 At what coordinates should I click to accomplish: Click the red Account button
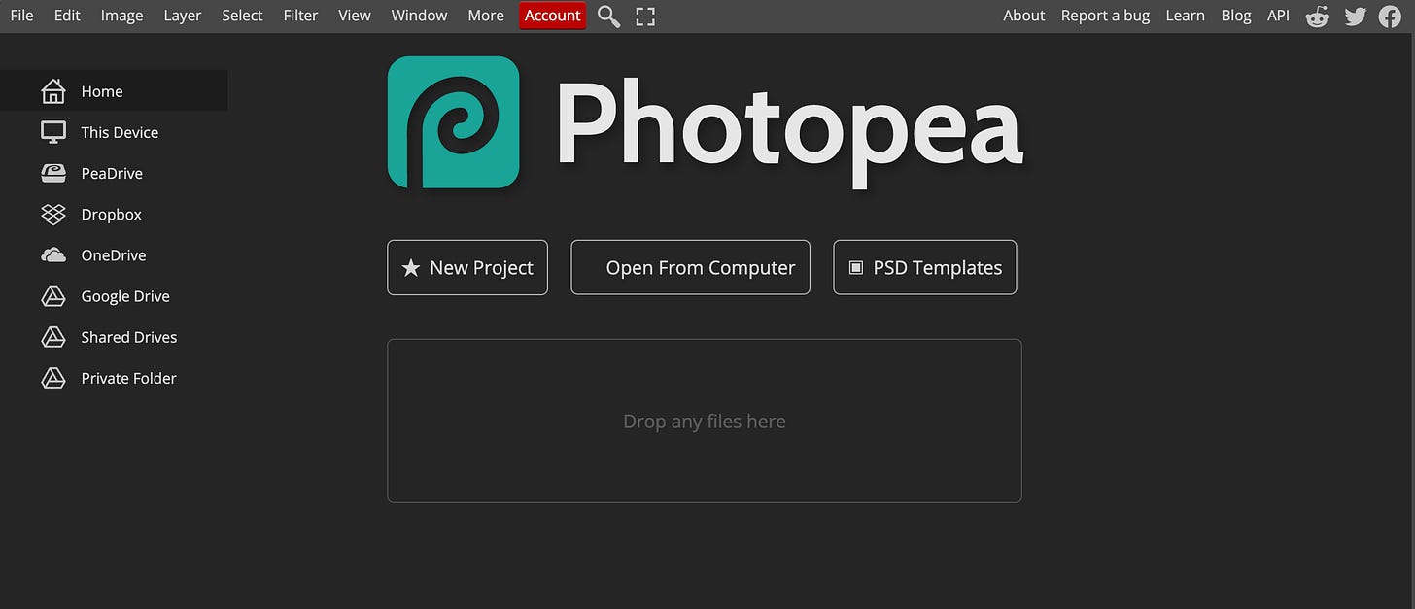[552, 16]
